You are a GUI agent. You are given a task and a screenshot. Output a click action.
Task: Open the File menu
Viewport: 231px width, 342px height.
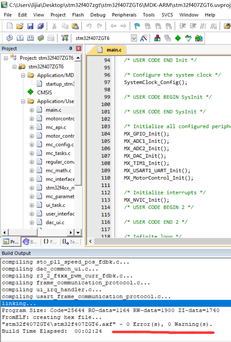[x=8, y=15]
